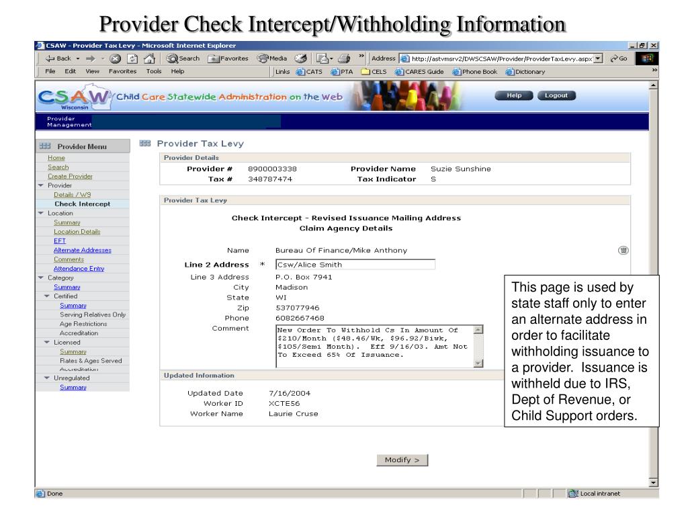Open the File menu
The width and height of the screenshot is (688, 516).
point(50,71)
